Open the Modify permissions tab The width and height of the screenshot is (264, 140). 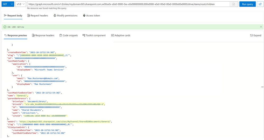point(66,16)
